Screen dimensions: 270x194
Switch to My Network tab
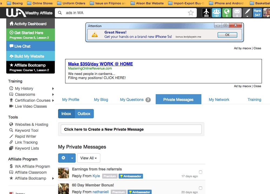[x=219, y=100]
